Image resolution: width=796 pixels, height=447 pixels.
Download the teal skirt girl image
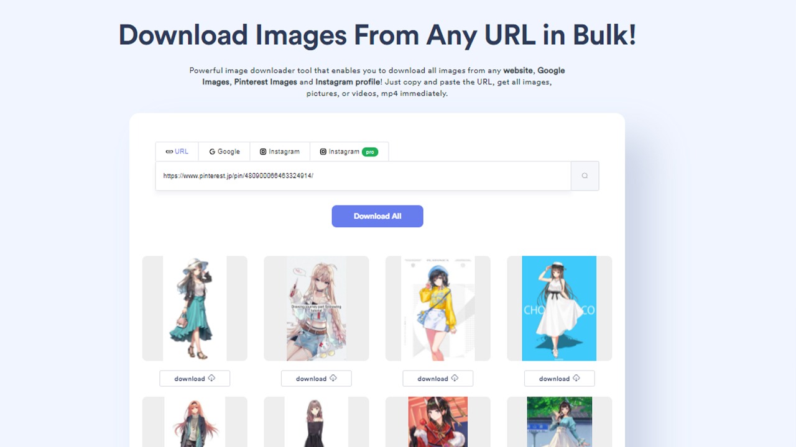(x=195, y=379)
